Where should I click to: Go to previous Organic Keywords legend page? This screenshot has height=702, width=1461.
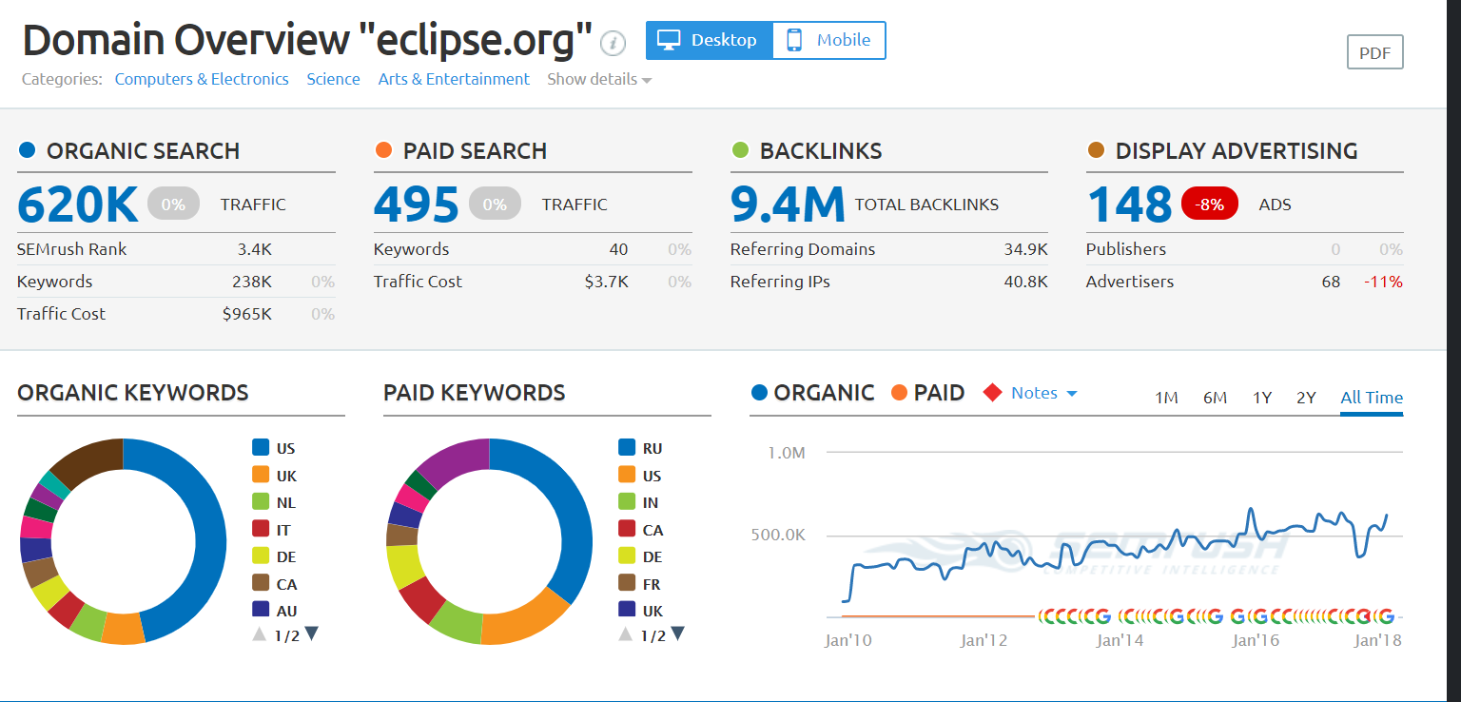point(260,634)
